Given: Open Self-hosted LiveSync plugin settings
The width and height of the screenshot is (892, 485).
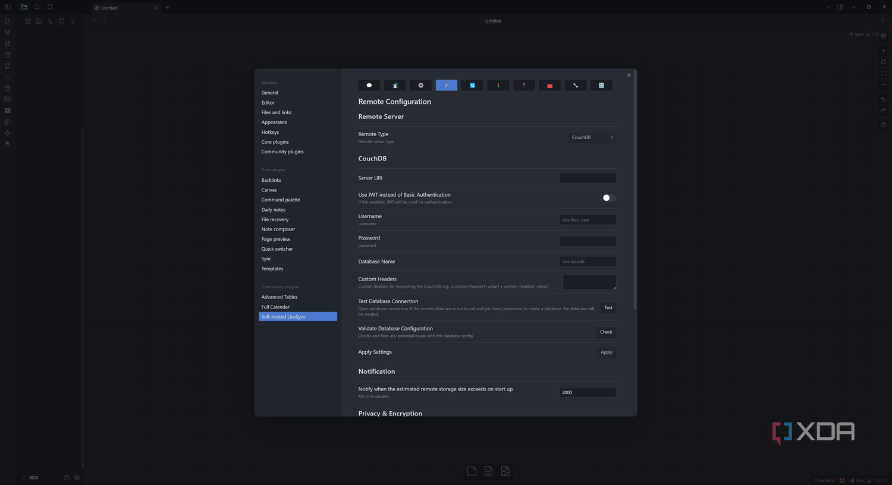Looking at the screenshot, I should click(298, 317).
